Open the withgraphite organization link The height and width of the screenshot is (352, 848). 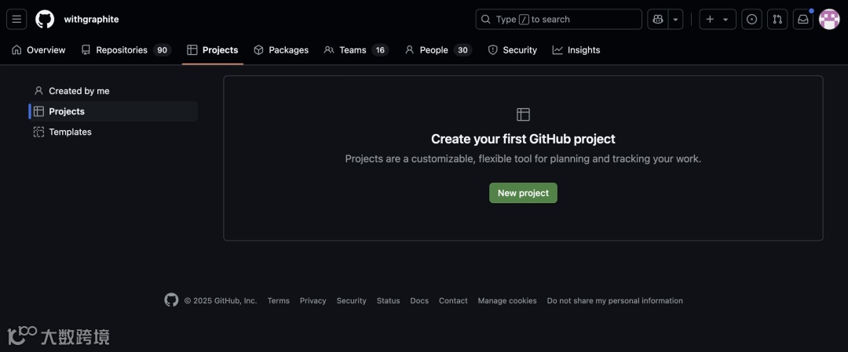(x=91, y=20)
